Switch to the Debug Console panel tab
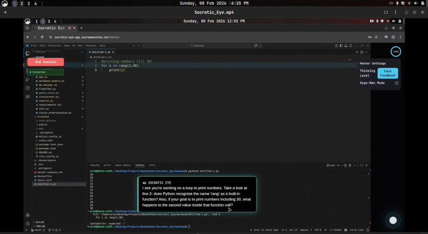Screen dimensions: 428x234 (123, 165)
